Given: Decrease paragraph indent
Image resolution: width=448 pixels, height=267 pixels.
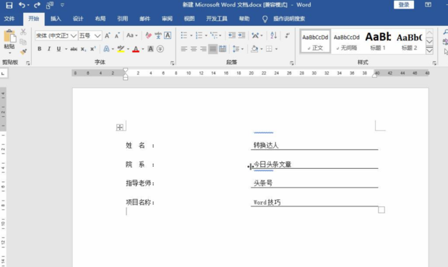Looking at the screenshot, I should [x=232, y=35].
